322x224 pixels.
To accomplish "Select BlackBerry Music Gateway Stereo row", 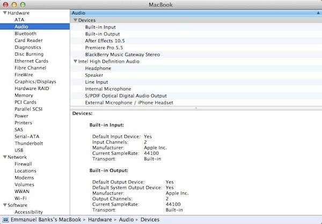I will pyautogui.click(x=196, y=55).
